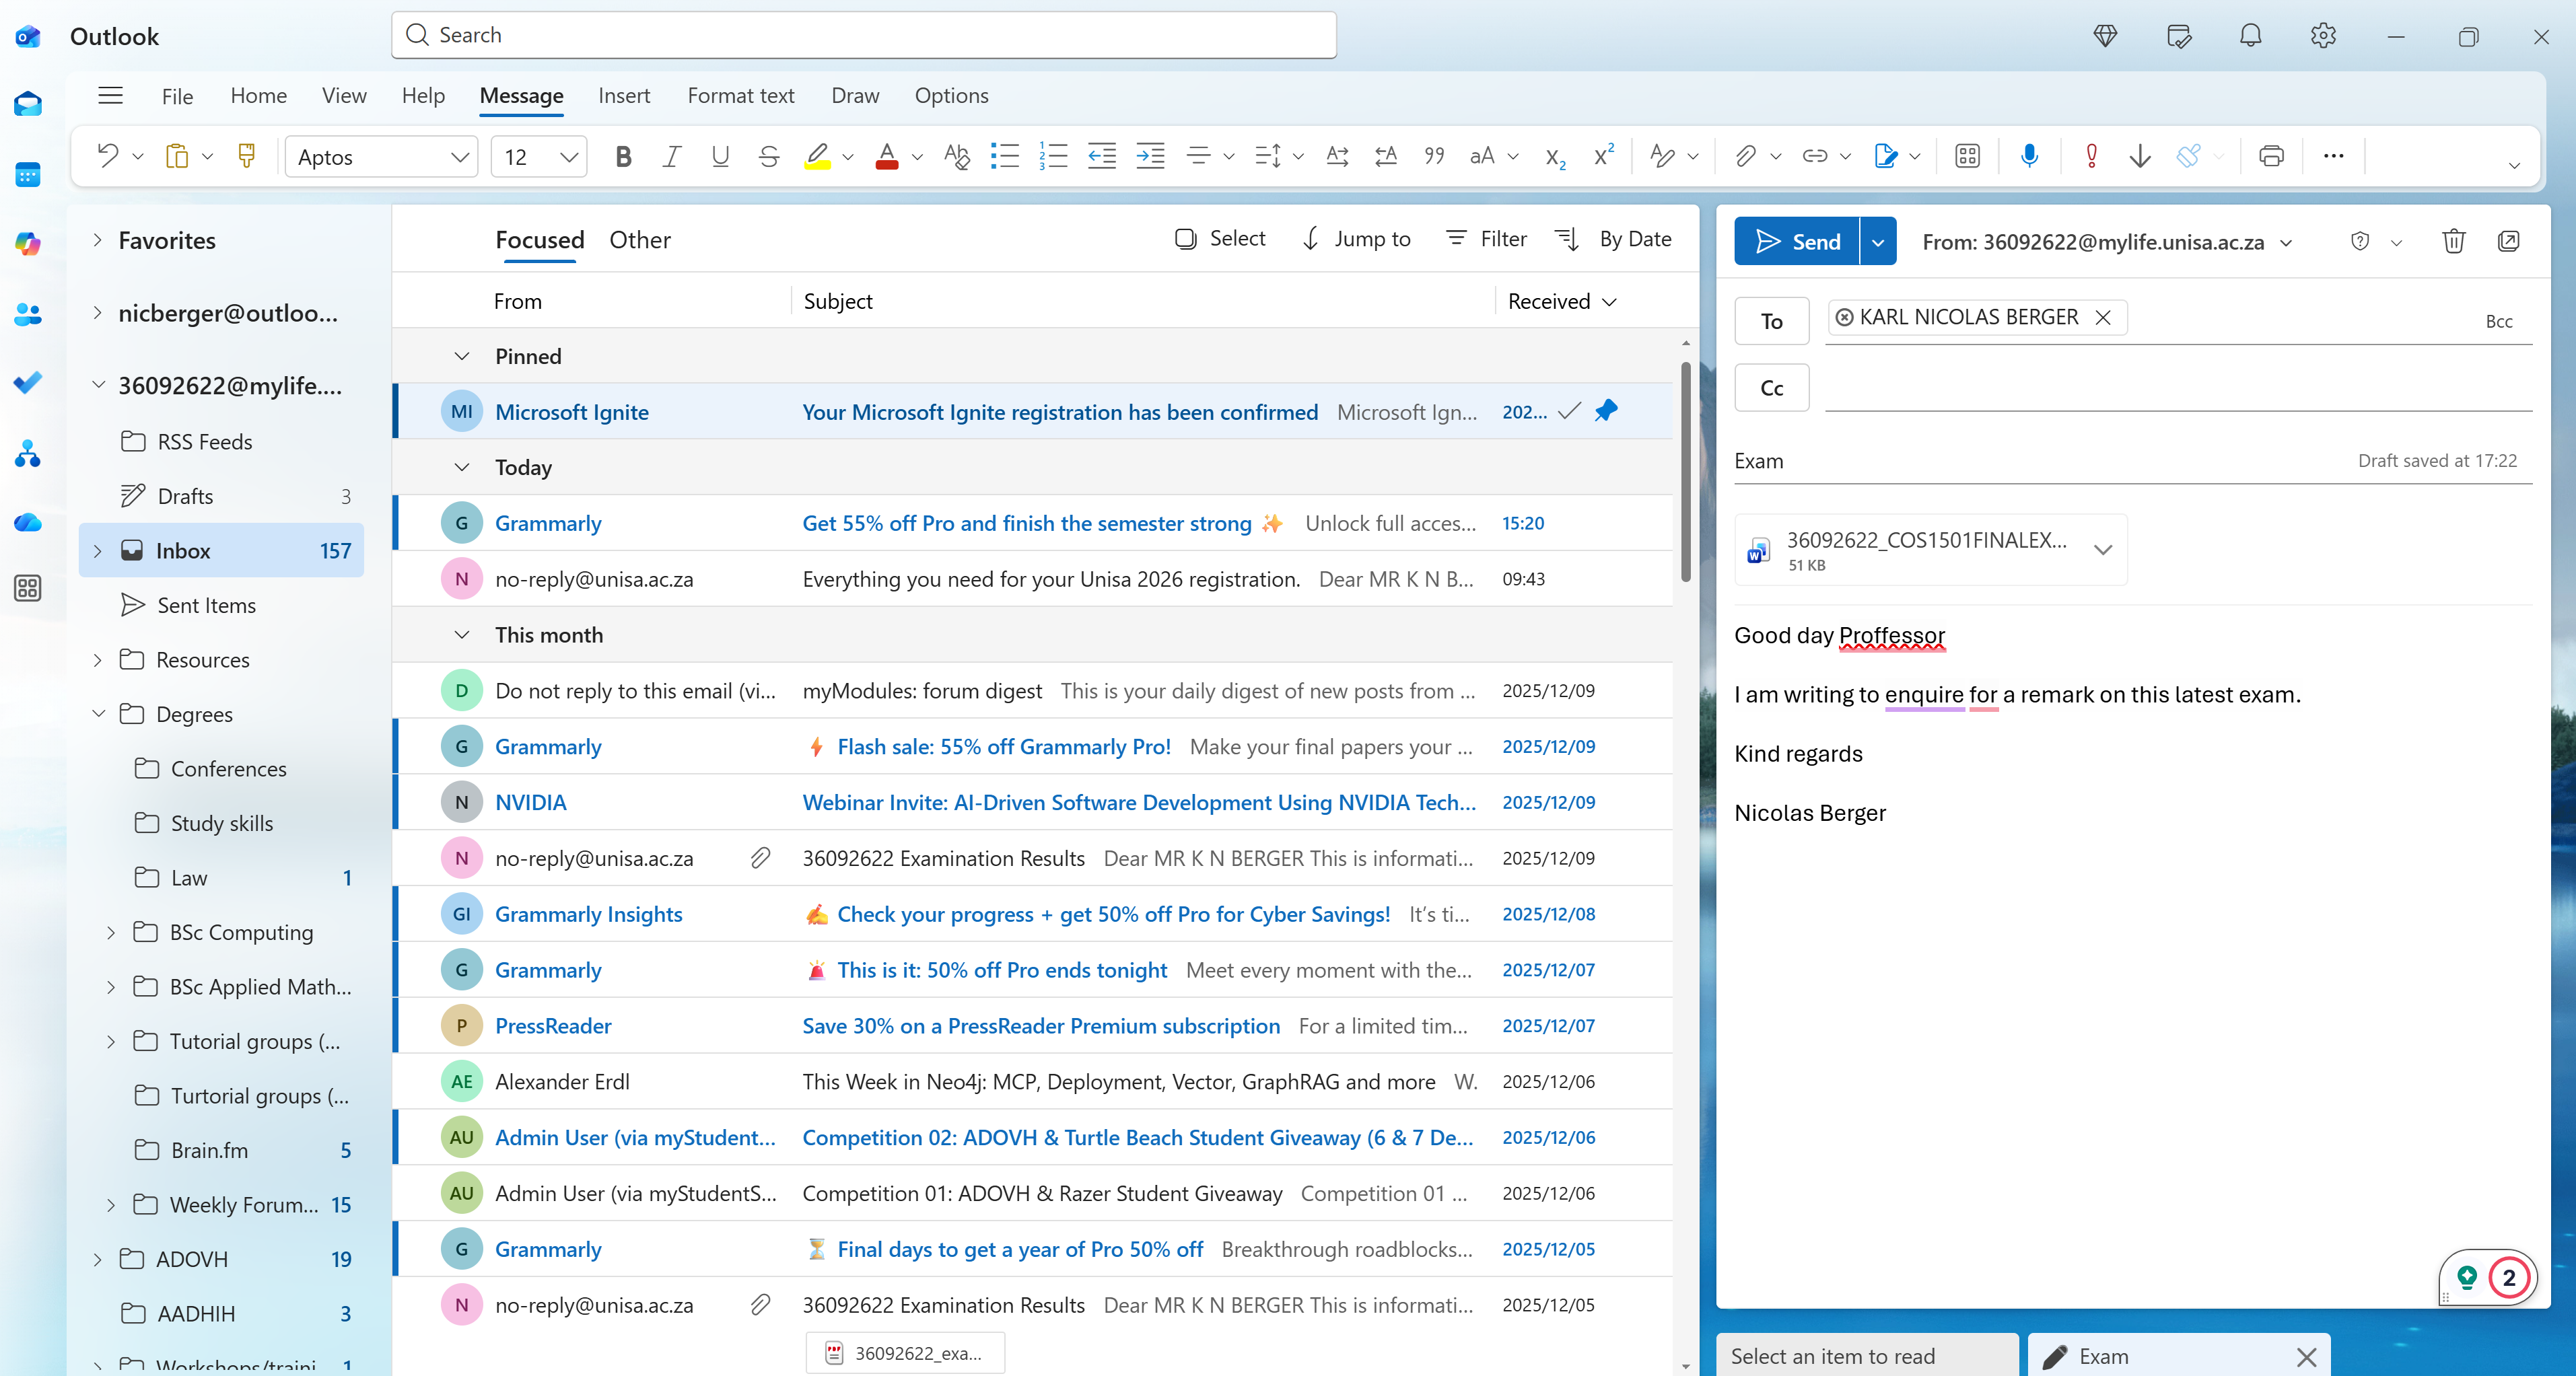Switch to the Other inbox tab

tap(639, 240)
